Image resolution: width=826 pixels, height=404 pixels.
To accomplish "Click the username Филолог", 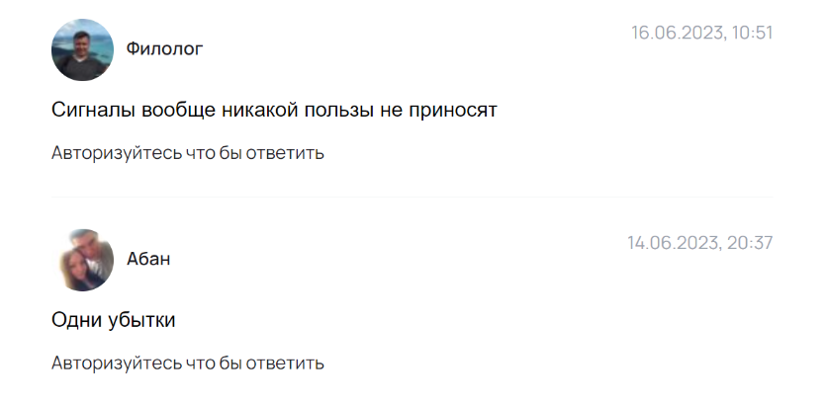I will point(164,49).
